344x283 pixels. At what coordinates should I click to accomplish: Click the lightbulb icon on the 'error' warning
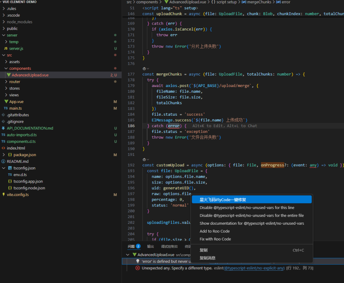pos(138,261)
